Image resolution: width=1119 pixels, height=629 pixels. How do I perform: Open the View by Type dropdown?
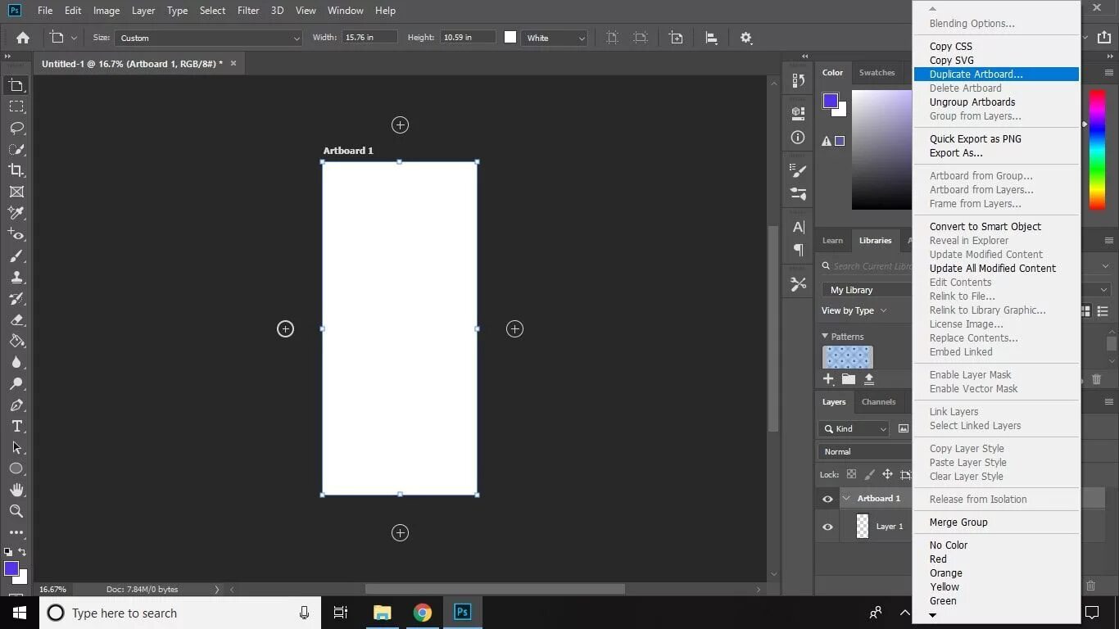pyautogui.click(x=854, y=310)
